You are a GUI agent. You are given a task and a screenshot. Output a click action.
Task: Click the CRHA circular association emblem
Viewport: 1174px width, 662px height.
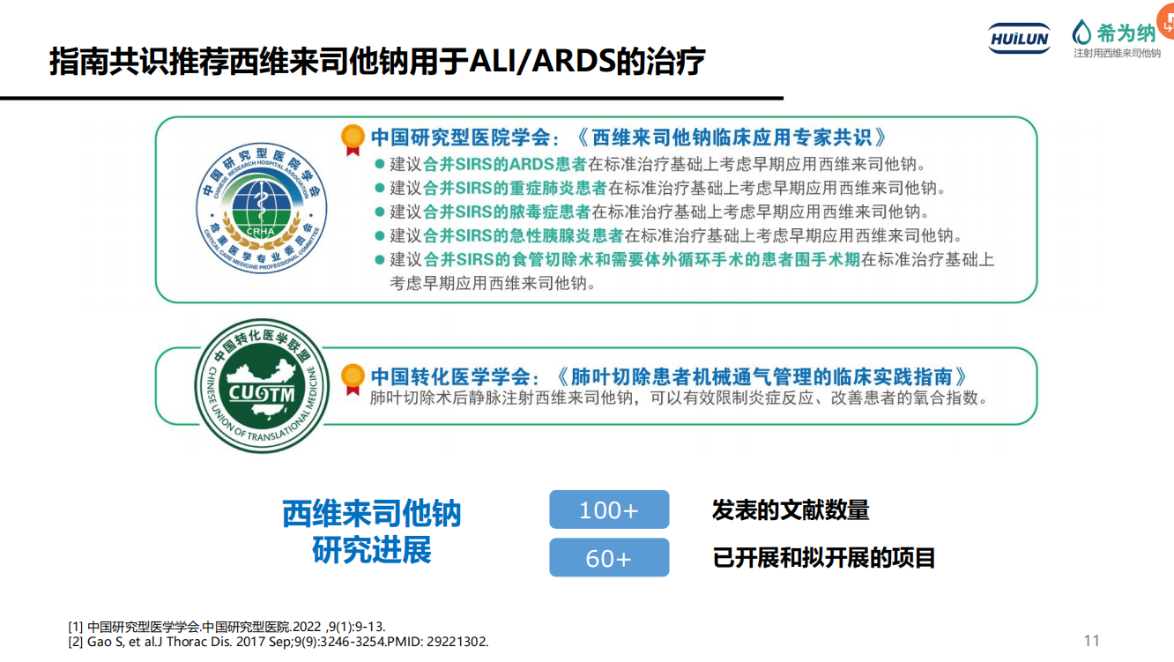(x=262, y=208)
